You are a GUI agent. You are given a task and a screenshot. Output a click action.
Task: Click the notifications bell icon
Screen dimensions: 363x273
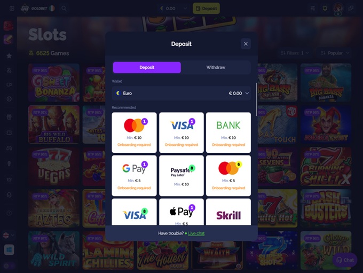[325, 9]
